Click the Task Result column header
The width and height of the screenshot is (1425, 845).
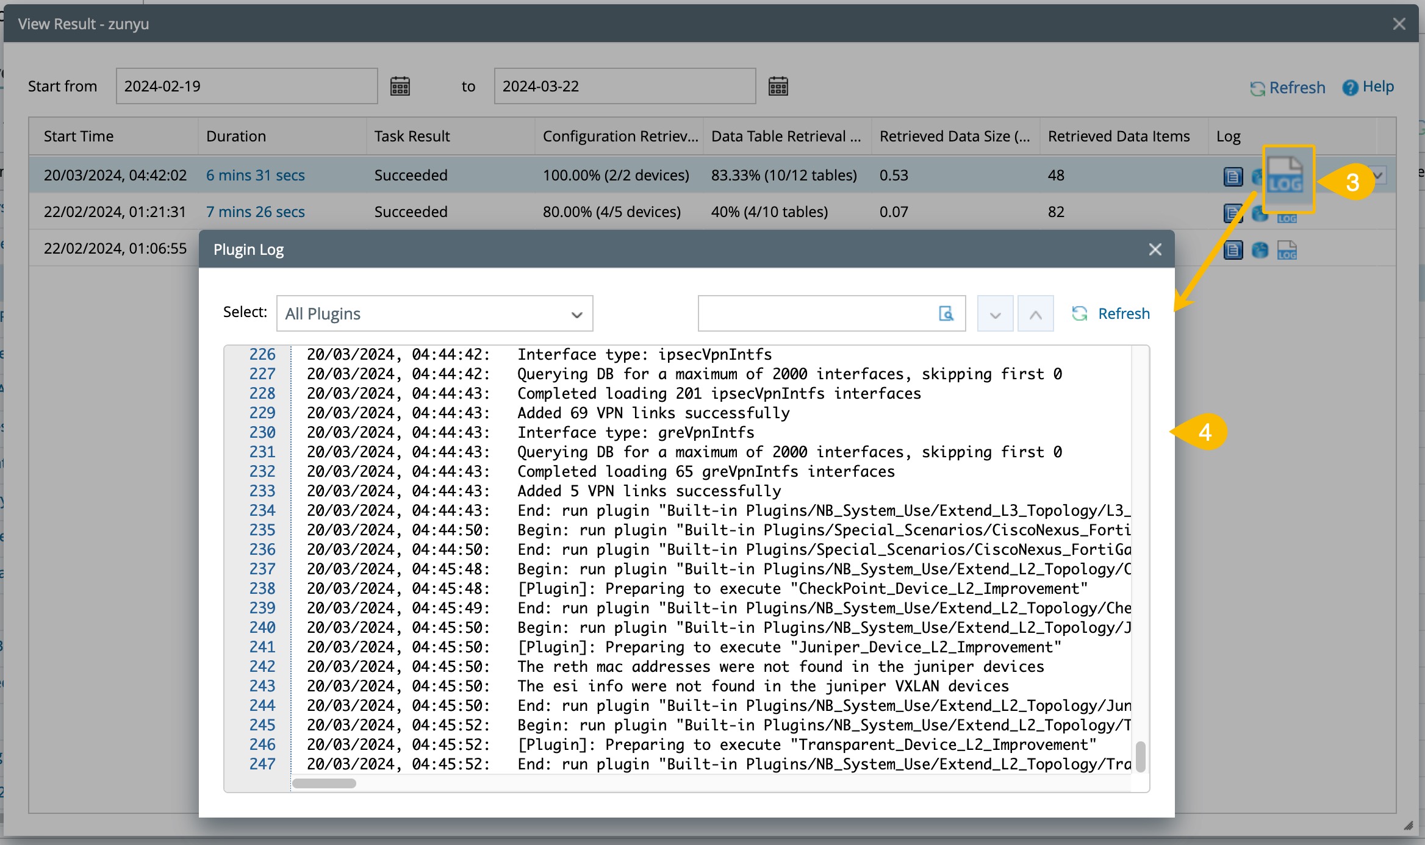412,137
